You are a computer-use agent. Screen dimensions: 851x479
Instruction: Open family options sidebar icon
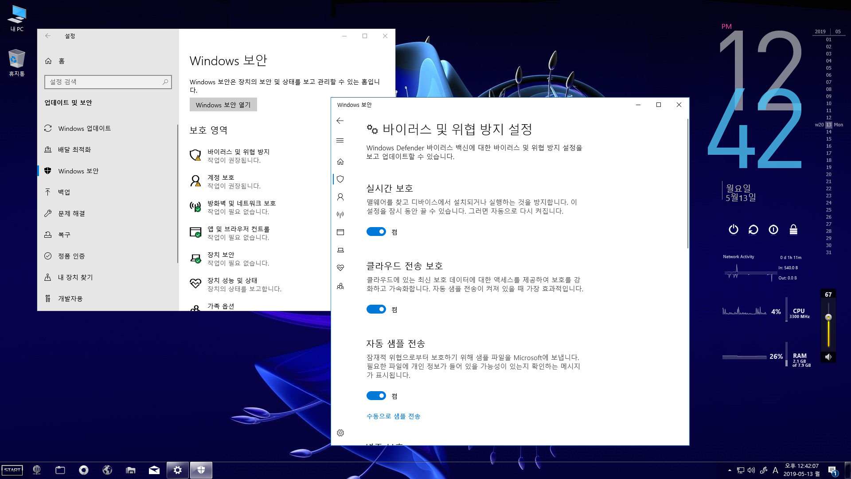coord(340,286)
